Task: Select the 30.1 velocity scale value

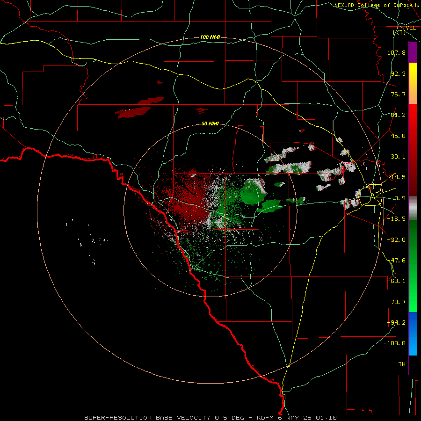Action: 398,157
